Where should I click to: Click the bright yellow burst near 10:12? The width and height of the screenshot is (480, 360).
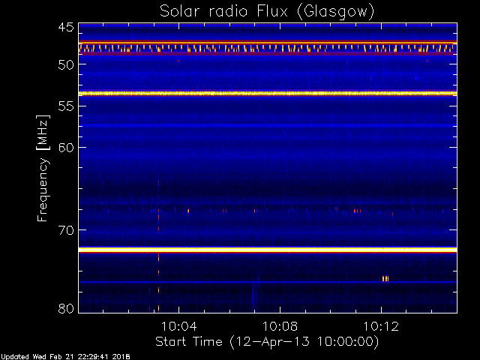tap(385, 278)
